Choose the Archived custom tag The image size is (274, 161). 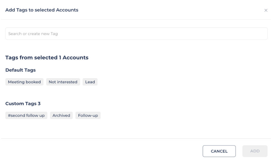pyautogui.click(x=61, y=115)
